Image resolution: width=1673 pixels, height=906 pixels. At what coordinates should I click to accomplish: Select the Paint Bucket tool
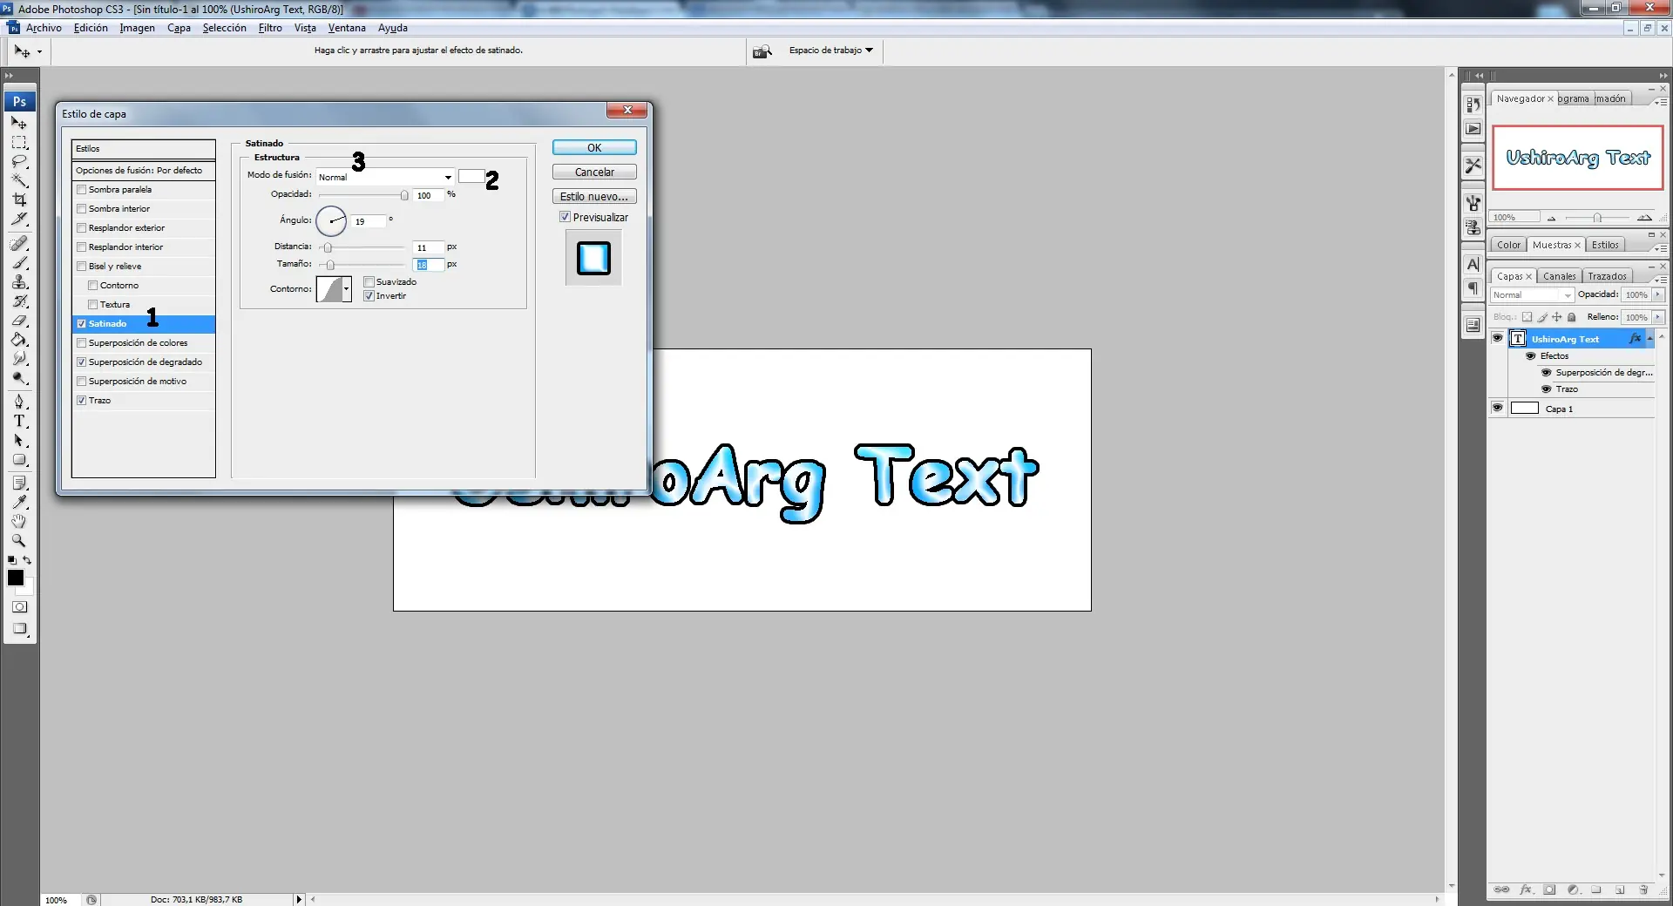click(19, 339)
